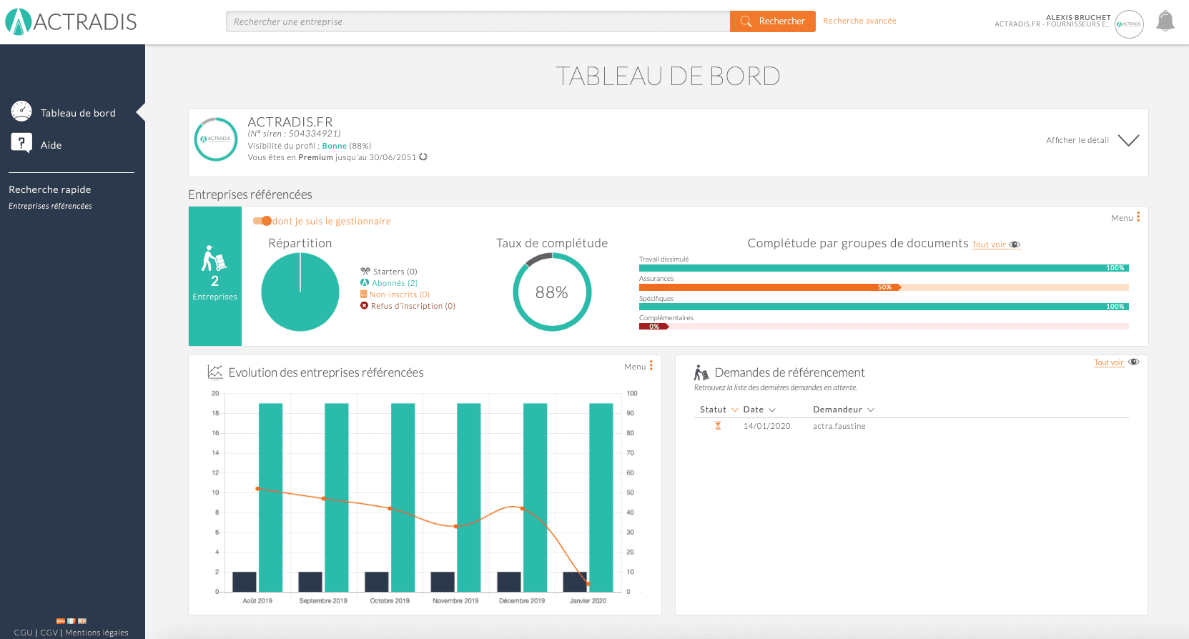1189x639 pixels.
Task: Open the user profile avatar circle
Action: 1129,24
